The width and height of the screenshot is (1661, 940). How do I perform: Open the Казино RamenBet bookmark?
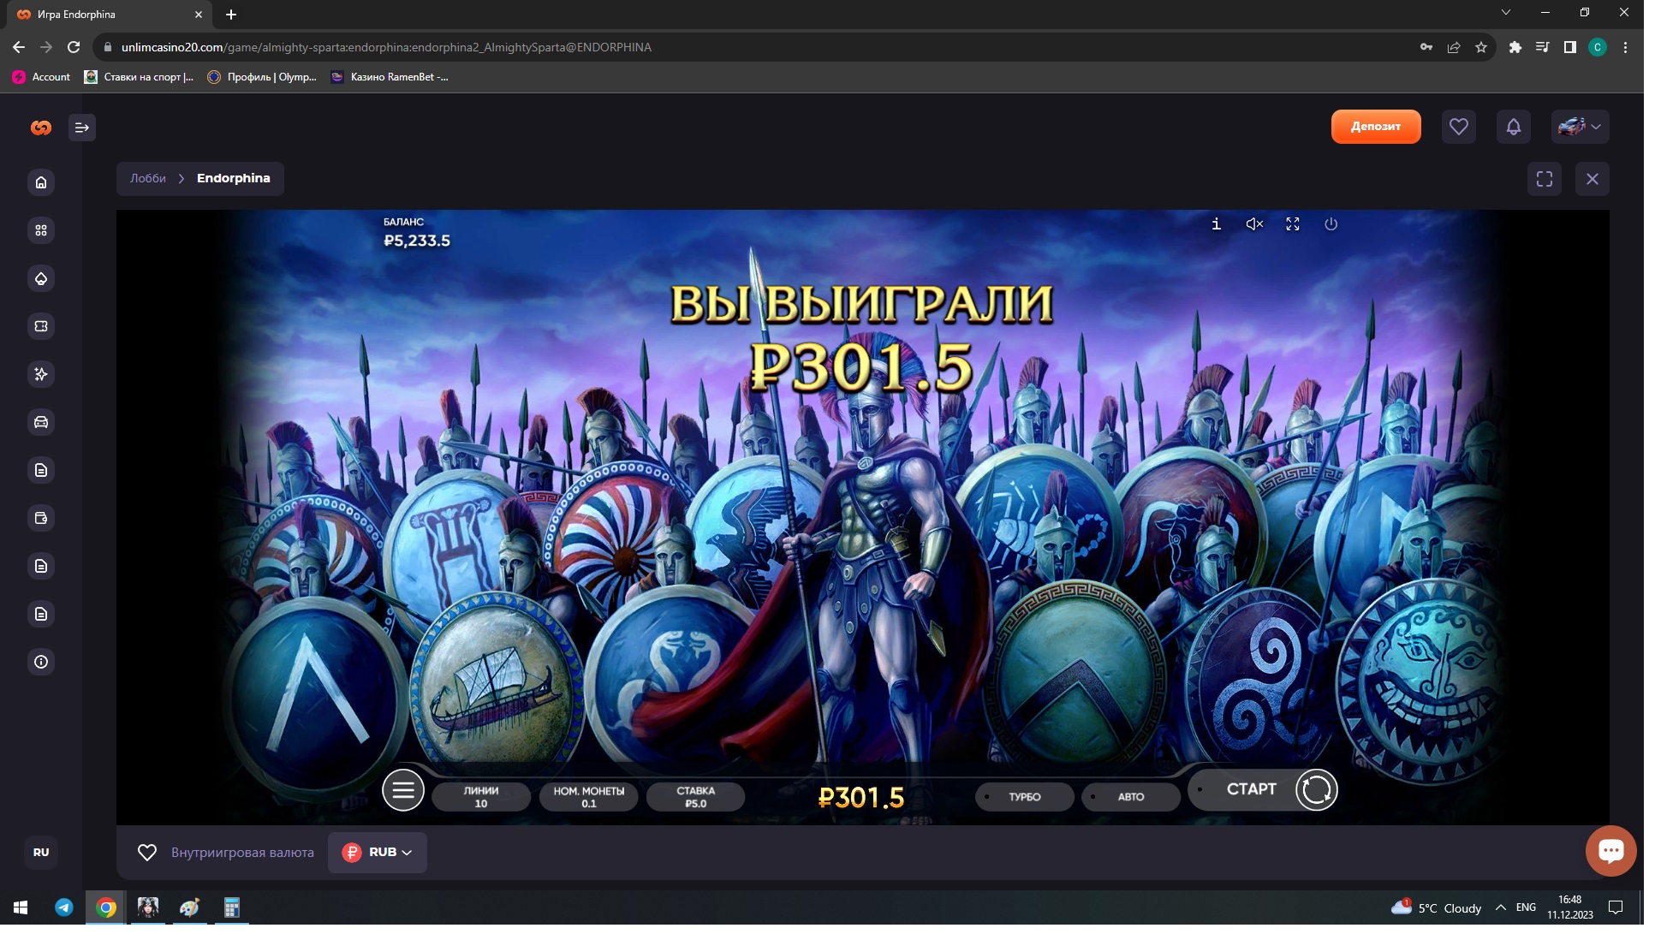tap(390, 77)
